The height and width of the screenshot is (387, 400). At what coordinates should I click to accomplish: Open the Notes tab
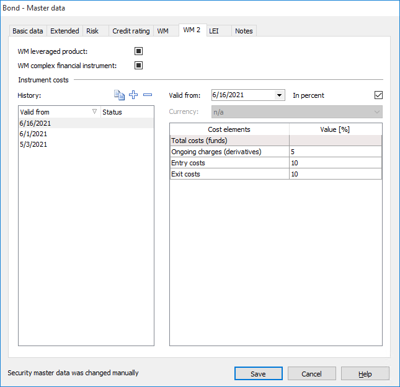click(244, 31)
